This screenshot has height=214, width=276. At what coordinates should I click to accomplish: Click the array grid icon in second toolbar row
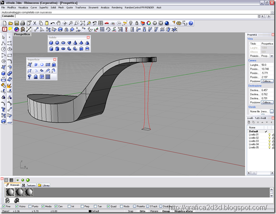pos(102,29)
